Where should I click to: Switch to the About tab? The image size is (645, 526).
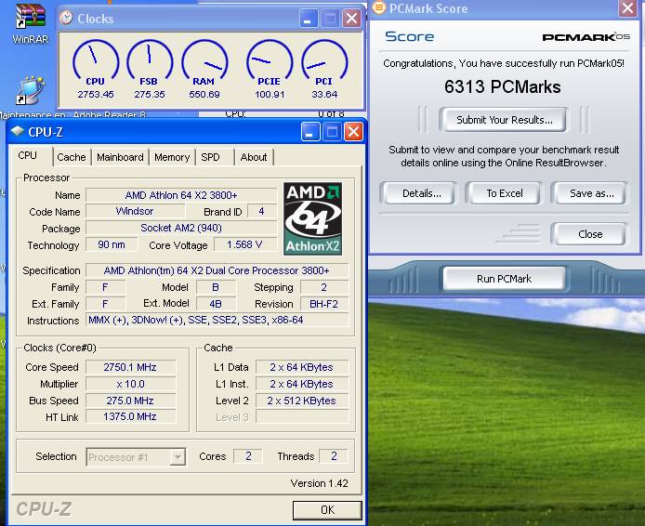pos(254,157)
